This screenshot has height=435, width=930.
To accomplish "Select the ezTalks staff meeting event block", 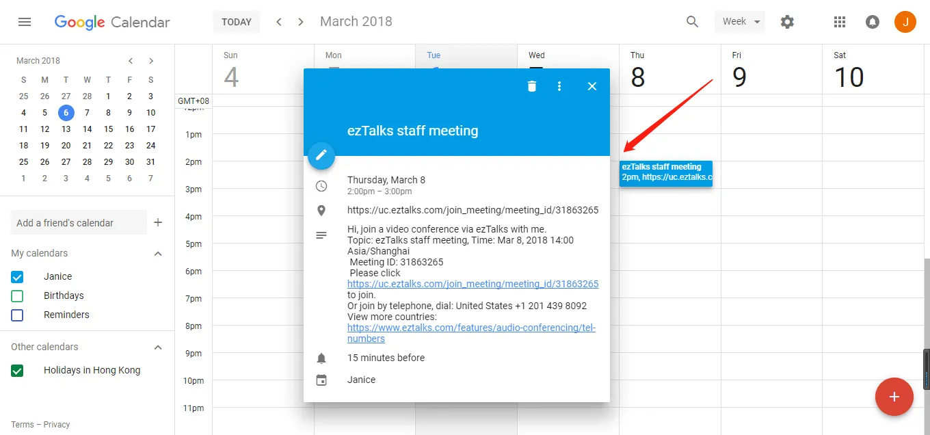I will pyautogui.click(x=666, y=173).
